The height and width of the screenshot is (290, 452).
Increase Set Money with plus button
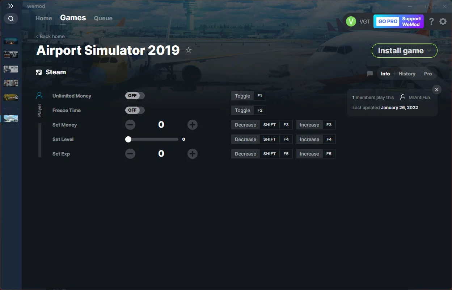tap(193, 125)
